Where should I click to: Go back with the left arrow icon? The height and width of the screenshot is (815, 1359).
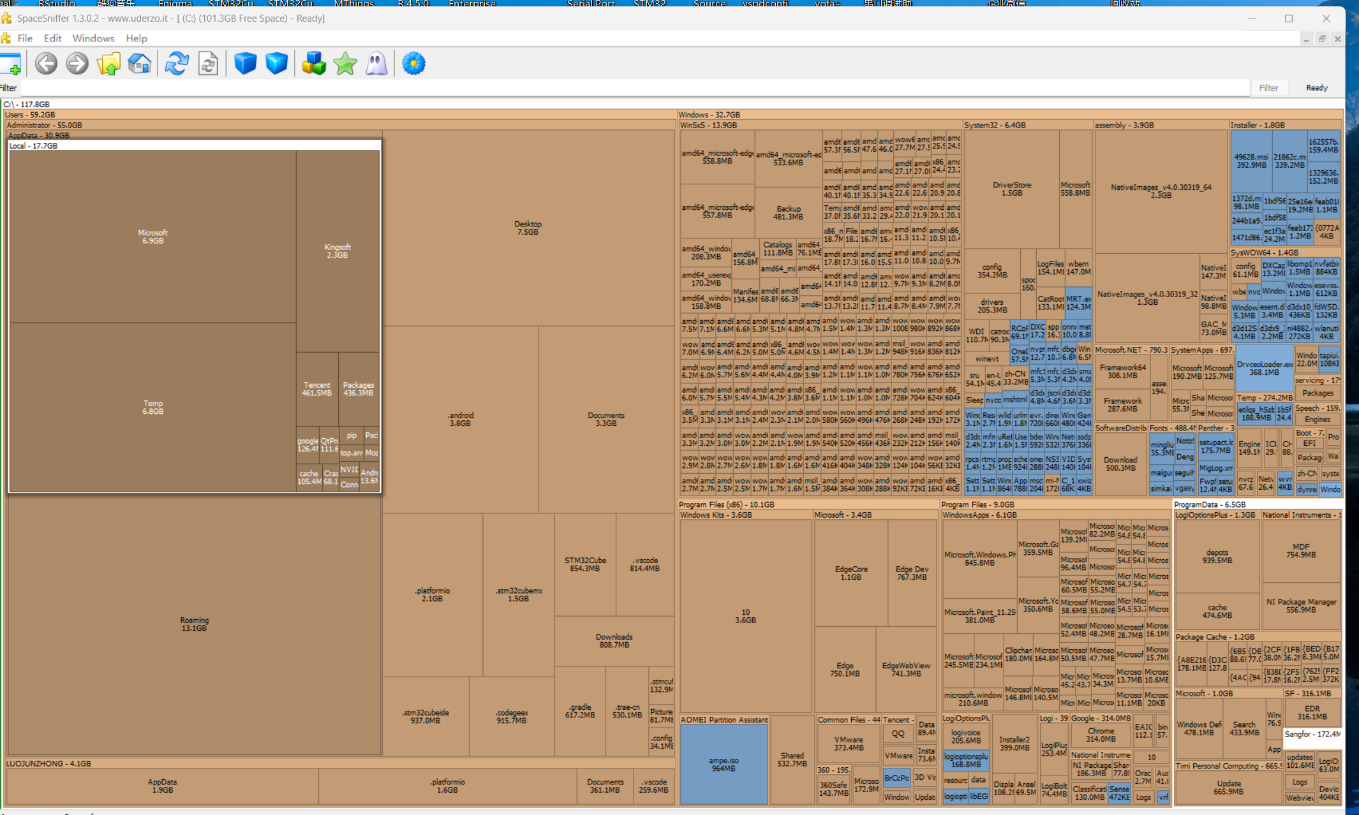(46, 64)
